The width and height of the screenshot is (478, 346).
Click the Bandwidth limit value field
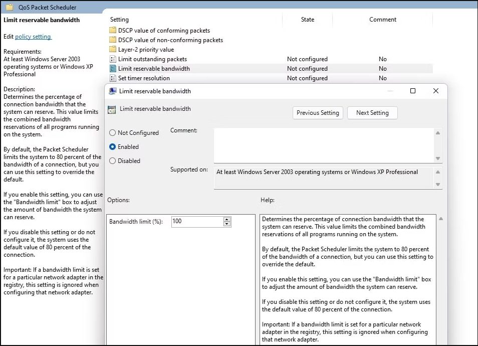[x=197, y=222]
